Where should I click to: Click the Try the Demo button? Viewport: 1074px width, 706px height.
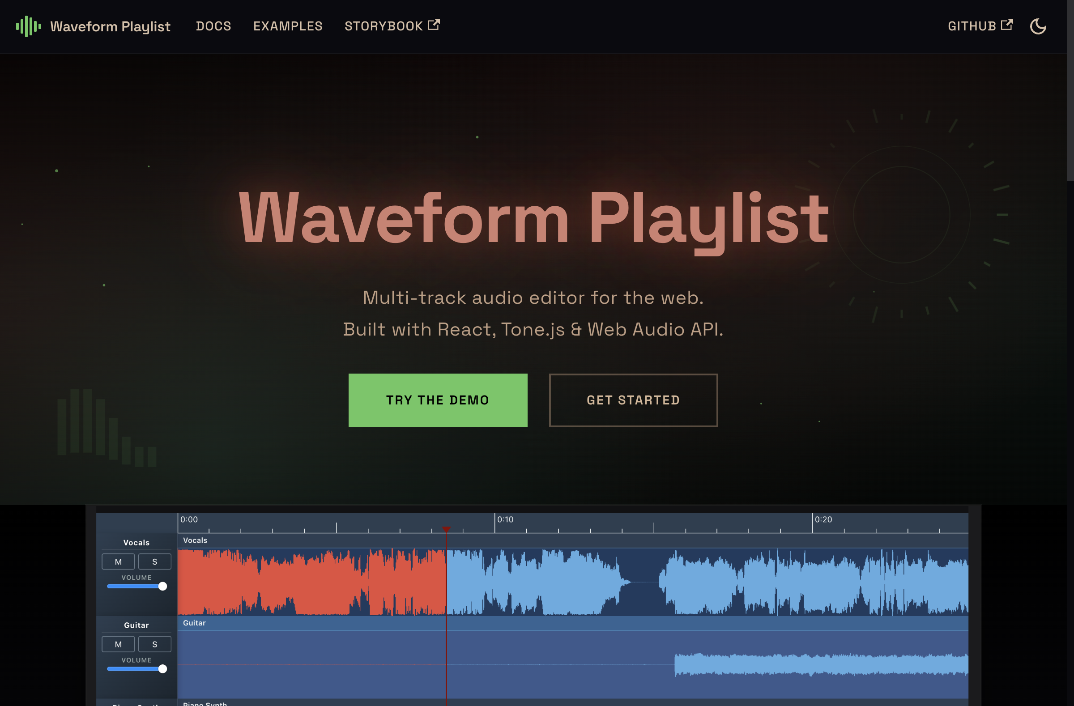tap(437, 400)
